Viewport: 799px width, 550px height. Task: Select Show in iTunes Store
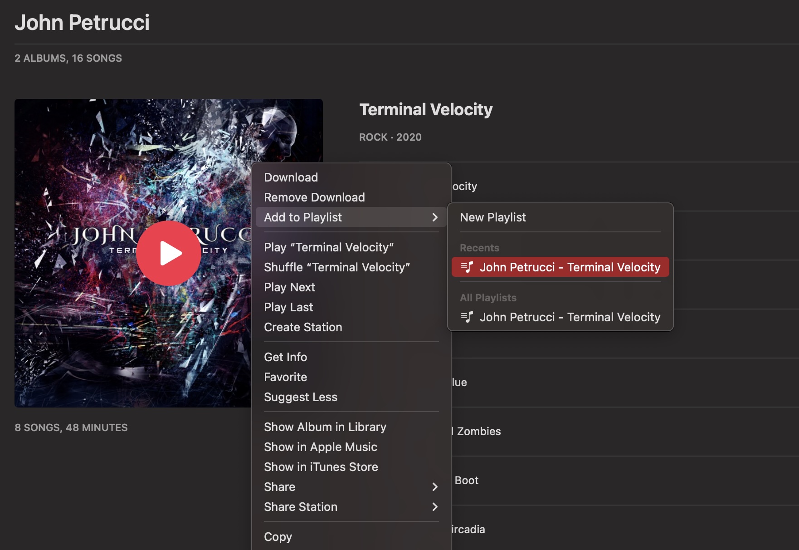point(351,467)
